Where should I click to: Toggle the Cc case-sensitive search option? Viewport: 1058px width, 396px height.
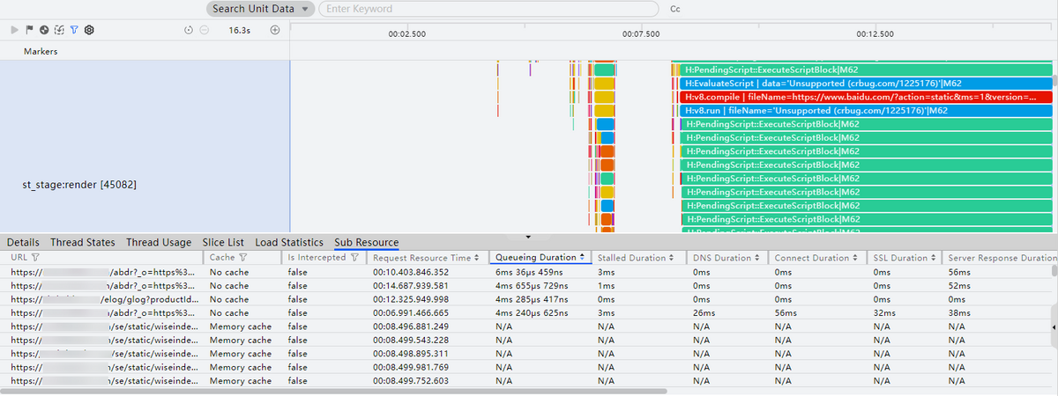click(x=675, y=9)
